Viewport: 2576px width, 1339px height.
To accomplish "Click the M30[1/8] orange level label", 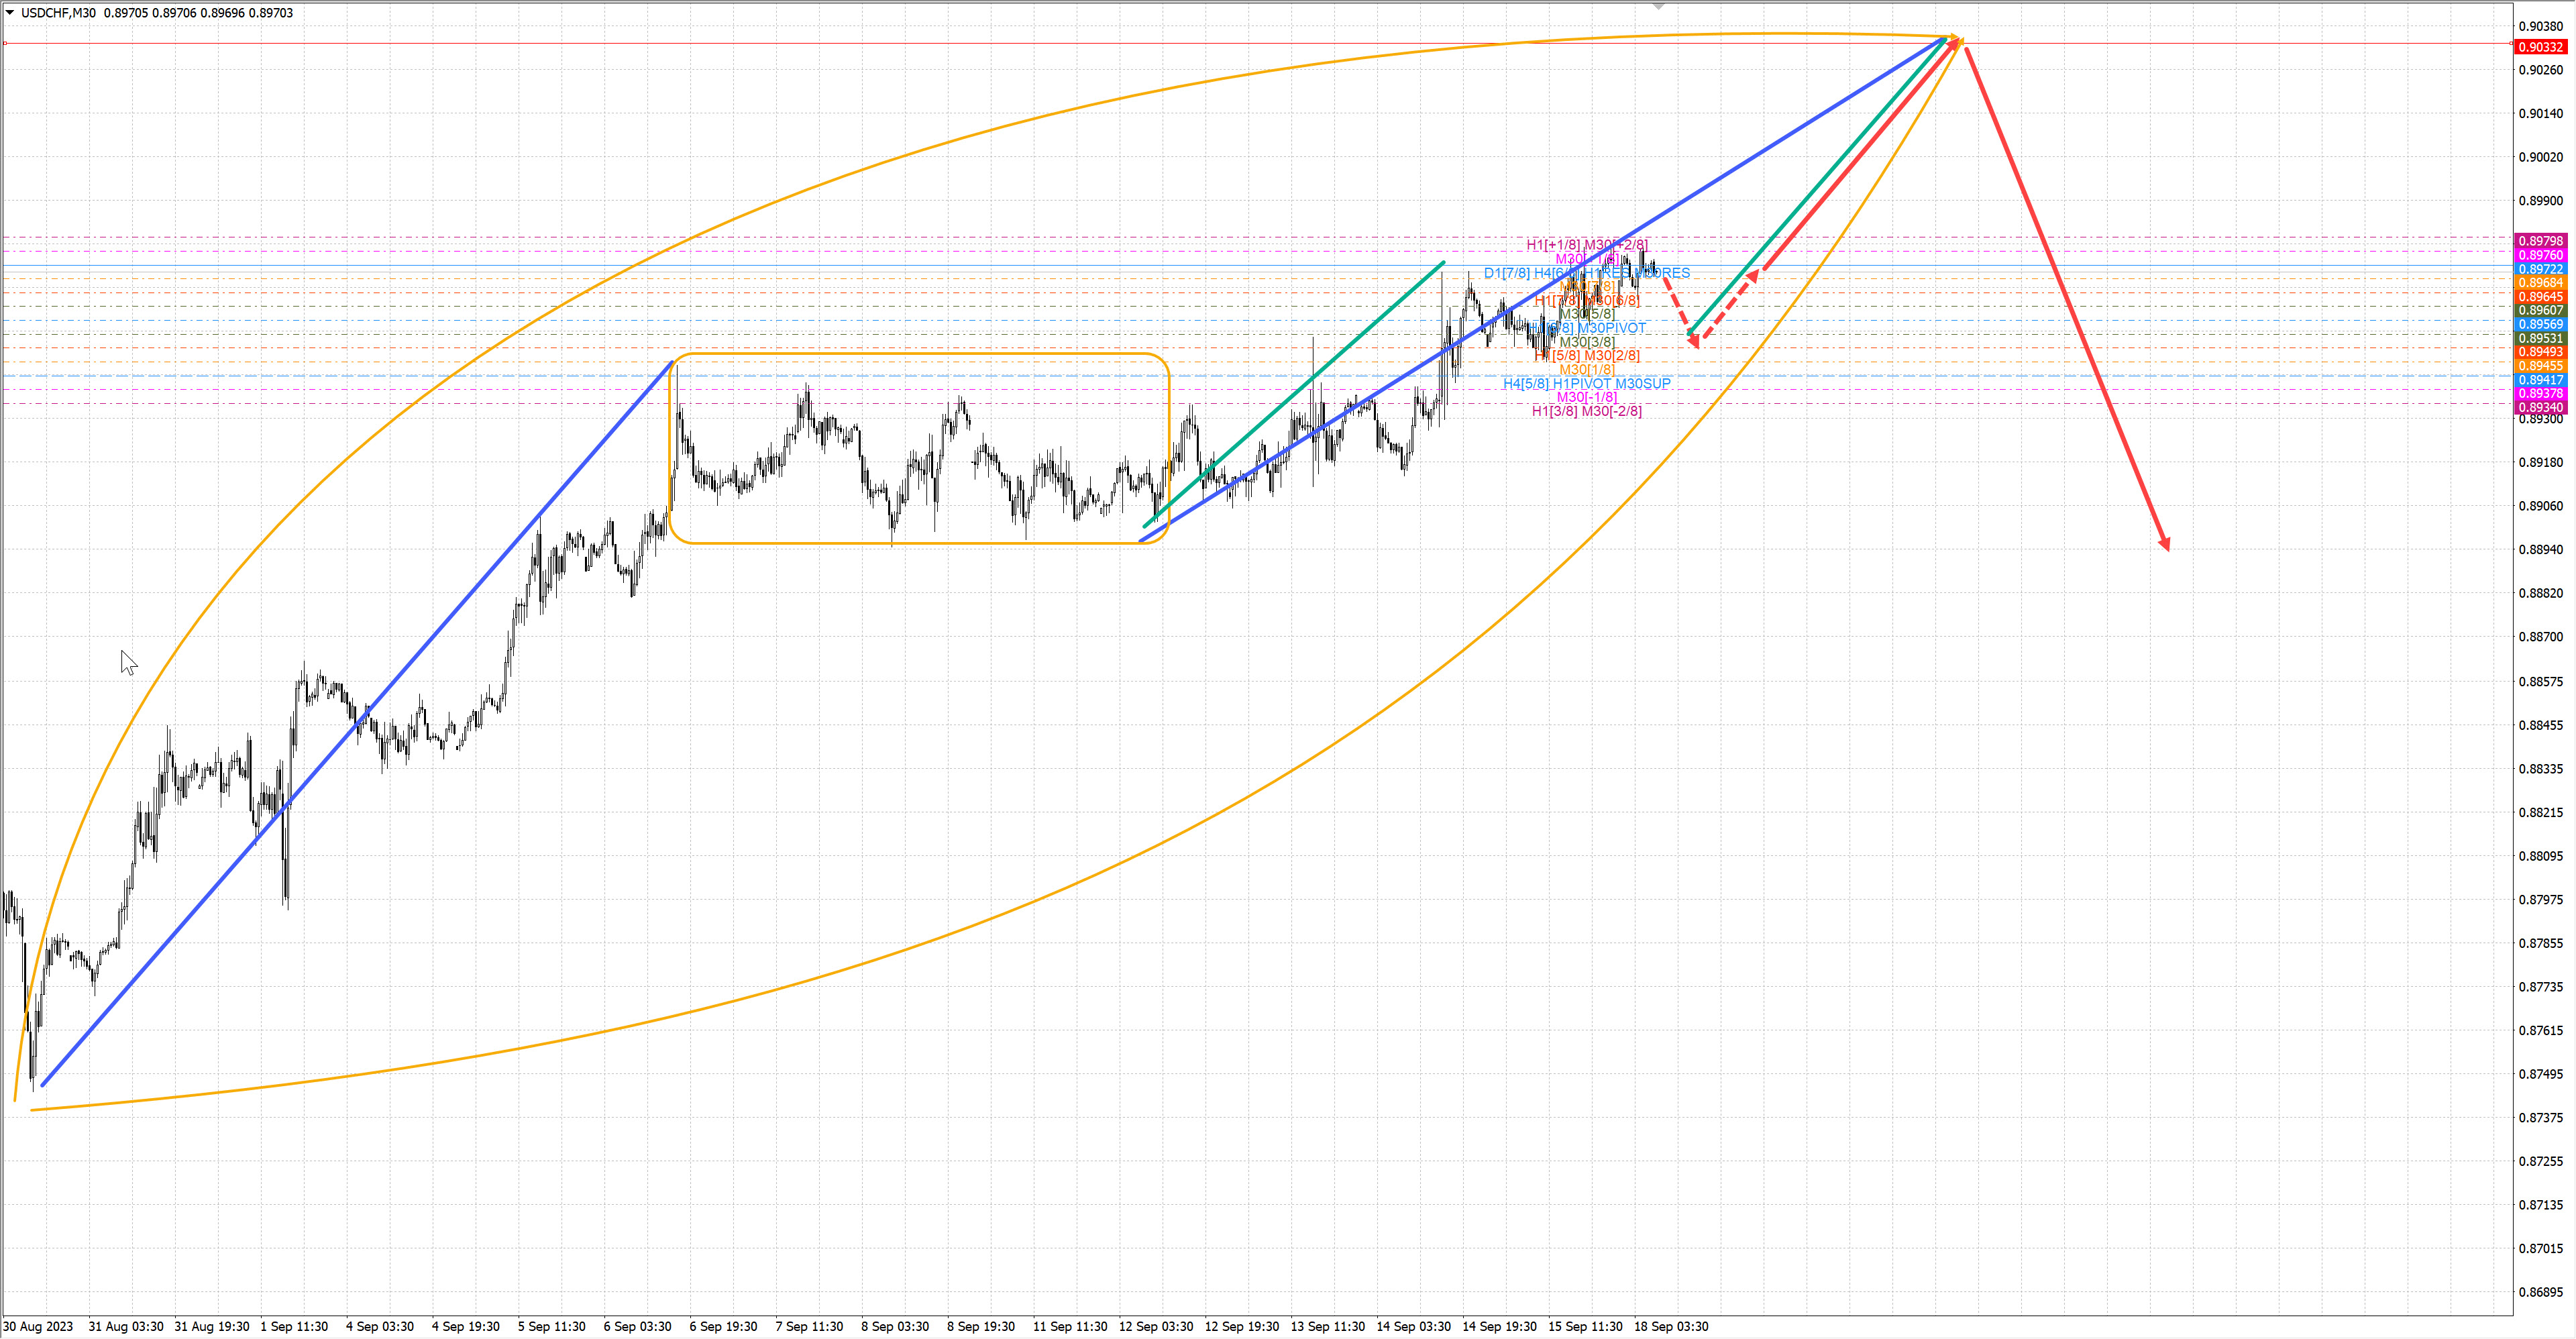I will tap(1586, 370).
